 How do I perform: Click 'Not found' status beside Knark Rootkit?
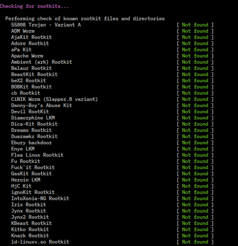[x=195, y=236]
